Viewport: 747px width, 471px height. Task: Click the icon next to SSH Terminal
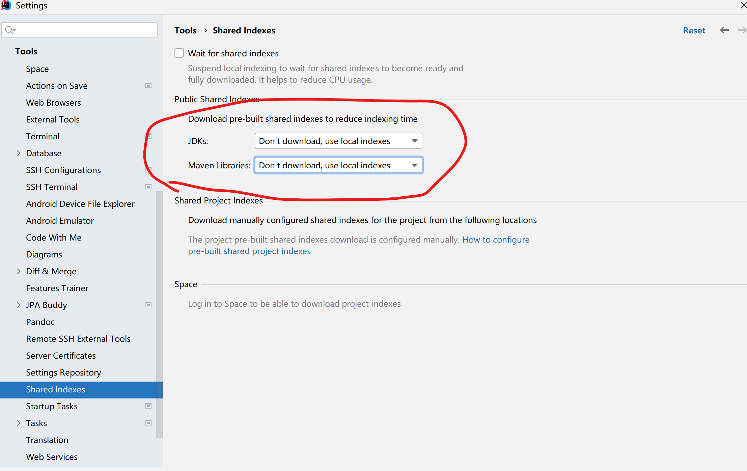(x=148, y=186)
